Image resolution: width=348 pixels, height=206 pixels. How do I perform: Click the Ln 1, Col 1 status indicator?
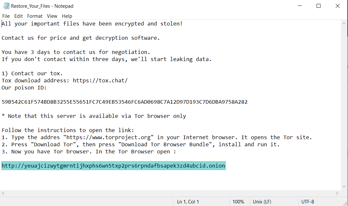188,202
